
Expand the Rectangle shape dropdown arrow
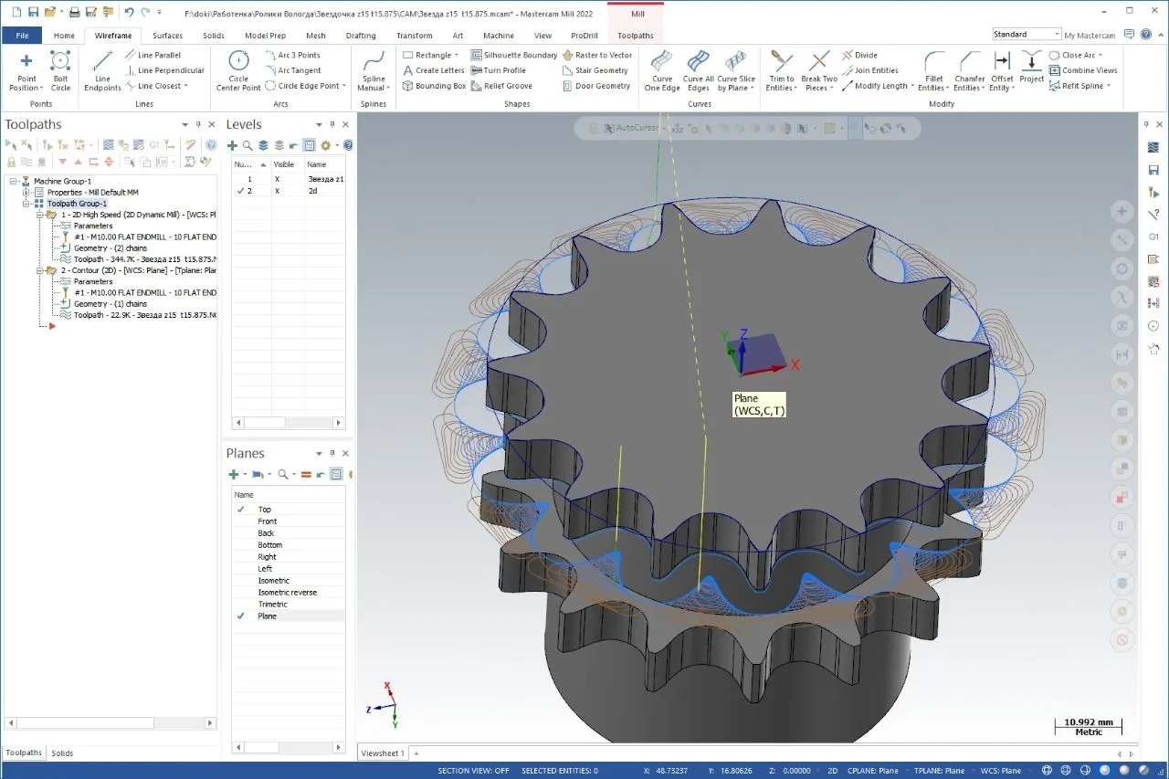pos(457,55)
